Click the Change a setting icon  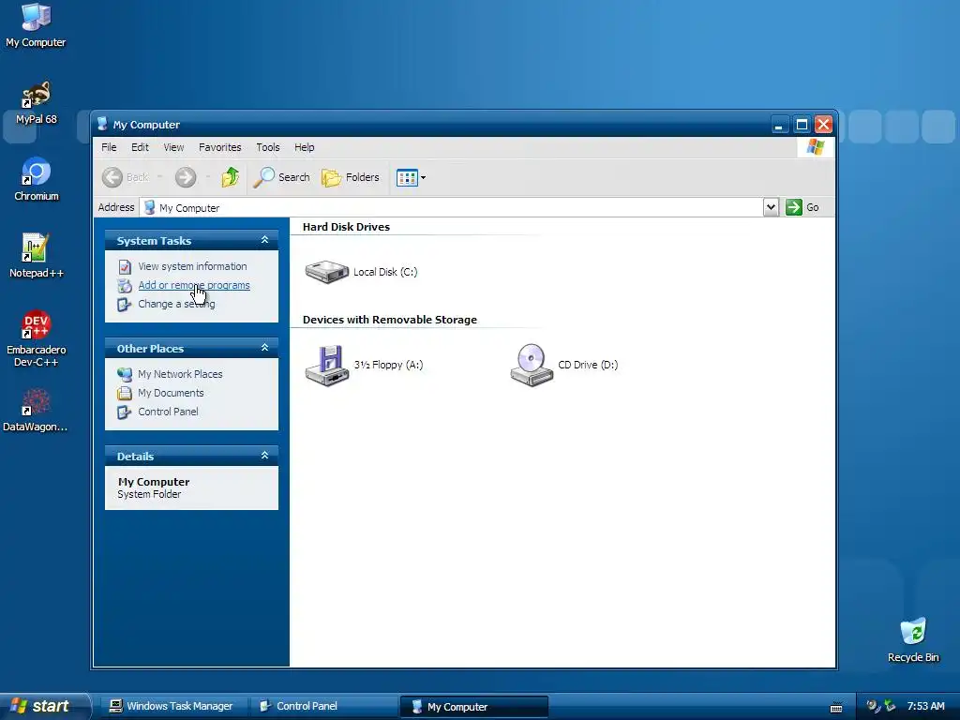(x=125, y=305)
